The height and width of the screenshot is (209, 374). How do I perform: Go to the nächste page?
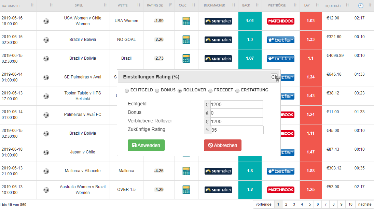[364, 204]
